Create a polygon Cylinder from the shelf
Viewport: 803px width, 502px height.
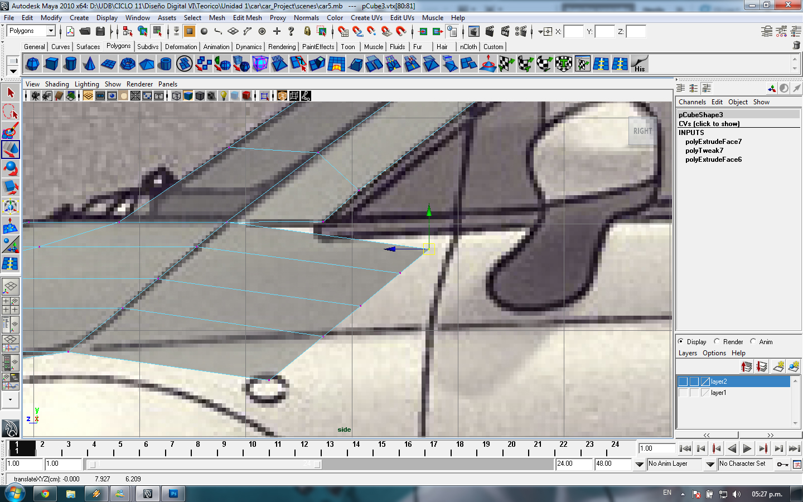pos(71,64)
